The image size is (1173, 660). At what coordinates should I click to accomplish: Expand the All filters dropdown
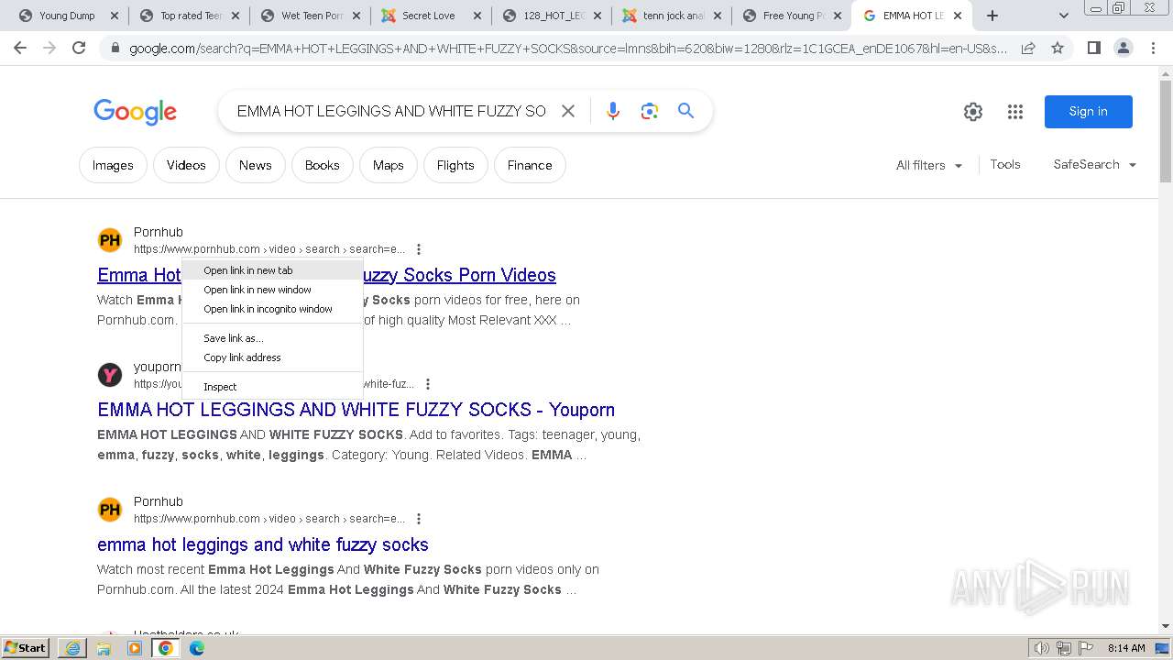point(929,165)
